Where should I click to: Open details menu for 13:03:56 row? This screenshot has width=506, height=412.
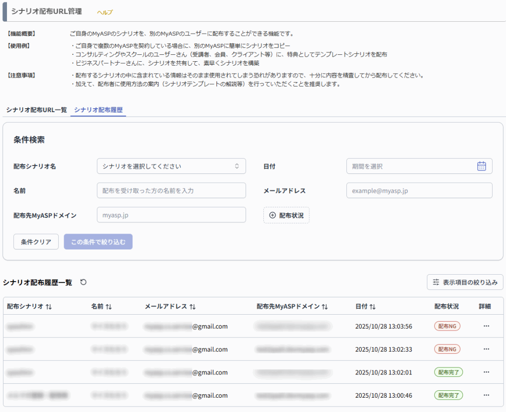486,326
